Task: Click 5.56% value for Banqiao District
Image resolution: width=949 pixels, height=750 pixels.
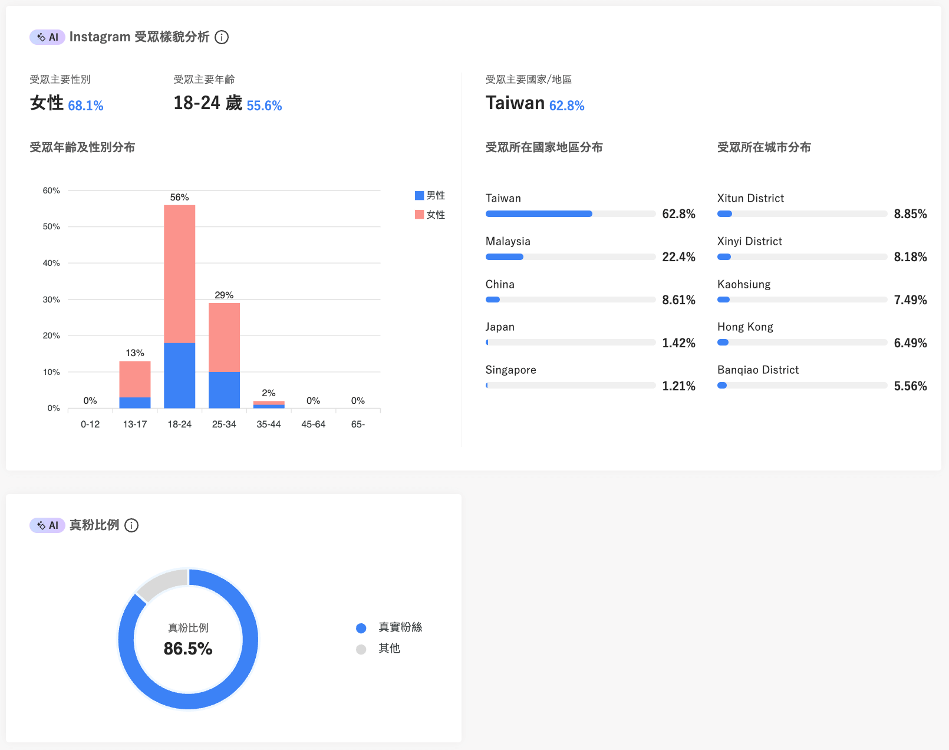Action: [x=910, y=386]
